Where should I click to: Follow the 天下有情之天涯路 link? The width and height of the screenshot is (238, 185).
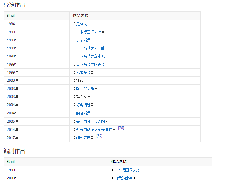[x=90, y=48]
